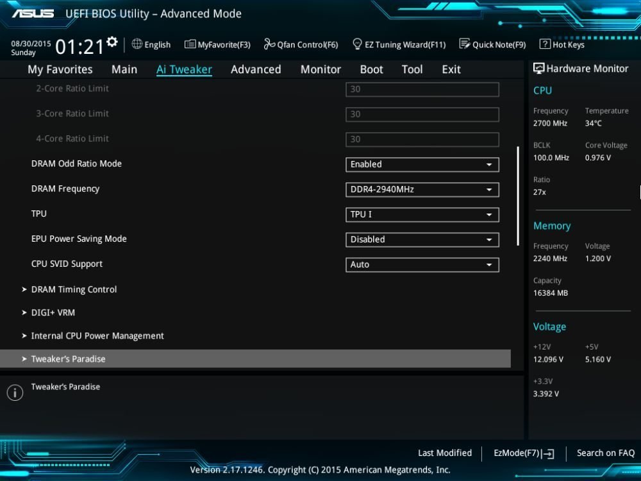This screenshot has height=481, width=641.
Task: Open EPU Power Saving Mode dropdown
Action: 422,239
